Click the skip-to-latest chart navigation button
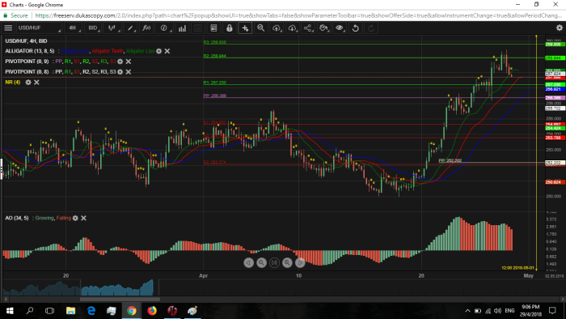The image size is (566, 319). click(274, 262)
